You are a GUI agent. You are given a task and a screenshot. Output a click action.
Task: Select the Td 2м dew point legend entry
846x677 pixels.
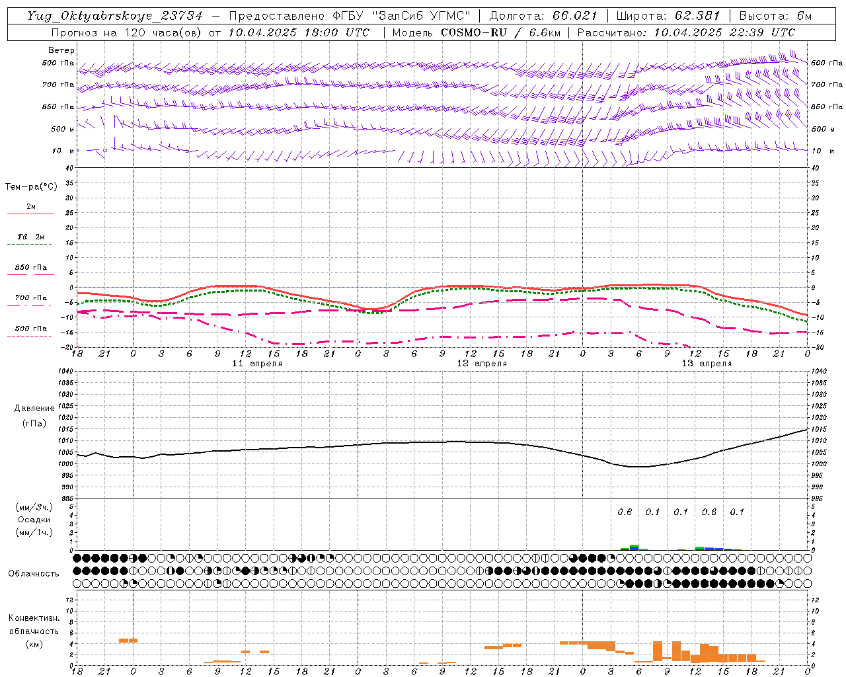[31, 237]
